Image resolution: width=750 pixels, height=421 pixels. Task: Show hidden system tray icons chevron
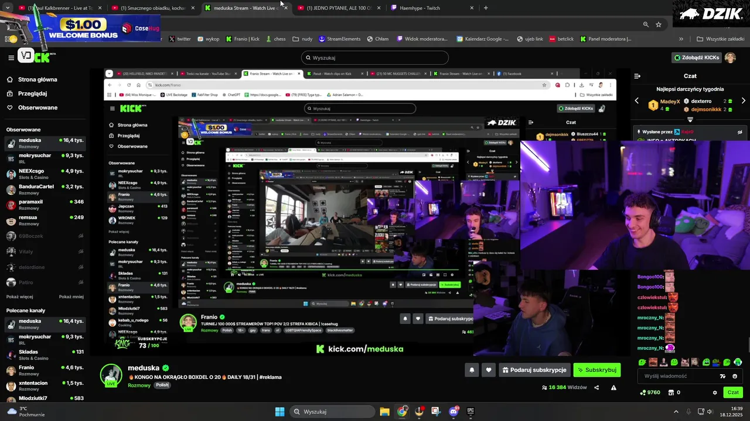pyautogui.click(x=676, y=412)
